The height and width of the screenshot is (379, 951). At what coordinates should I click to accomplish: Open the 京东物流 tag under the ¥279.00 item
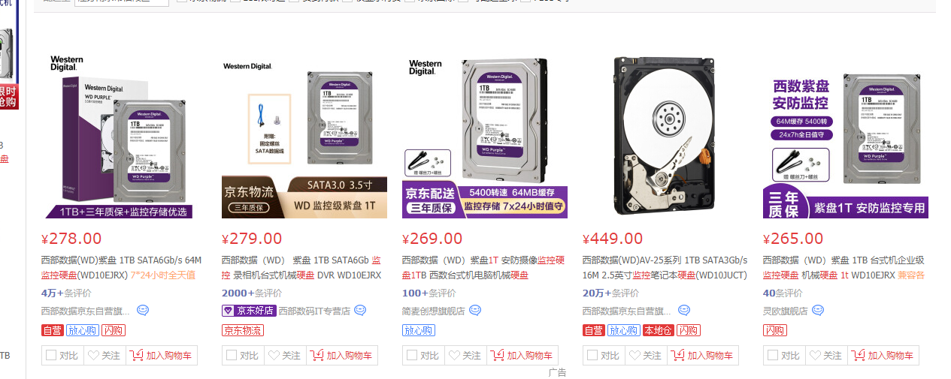pos(242,330)
